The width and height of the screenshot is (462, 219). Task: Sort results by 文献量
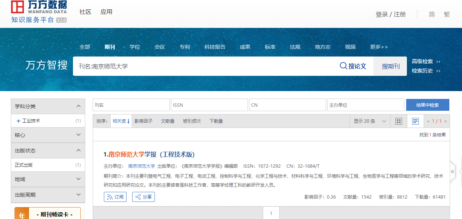click(168, 121)
